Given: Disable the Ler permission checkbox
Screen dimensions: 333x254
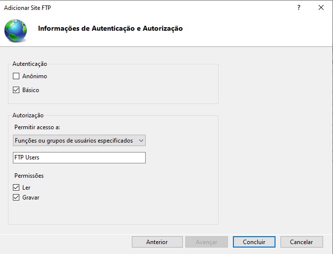Looking at the screenshot, I should click(16, 188).
